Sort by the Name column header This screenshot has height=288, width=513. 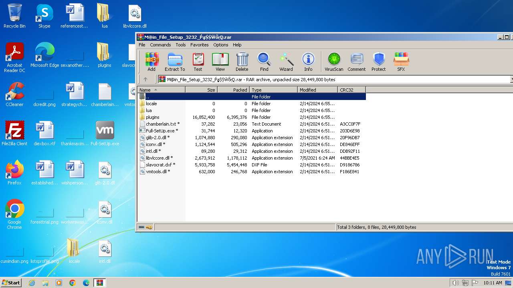pyautogui.click(x=161, y=90)
